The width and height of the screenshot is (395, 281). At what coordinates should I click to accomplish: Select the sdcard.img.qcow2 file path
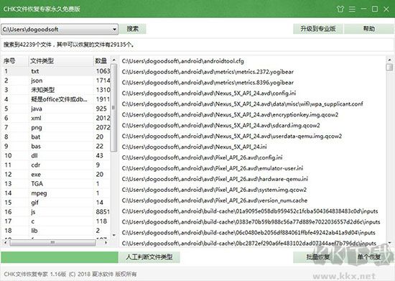coord(220,125)
